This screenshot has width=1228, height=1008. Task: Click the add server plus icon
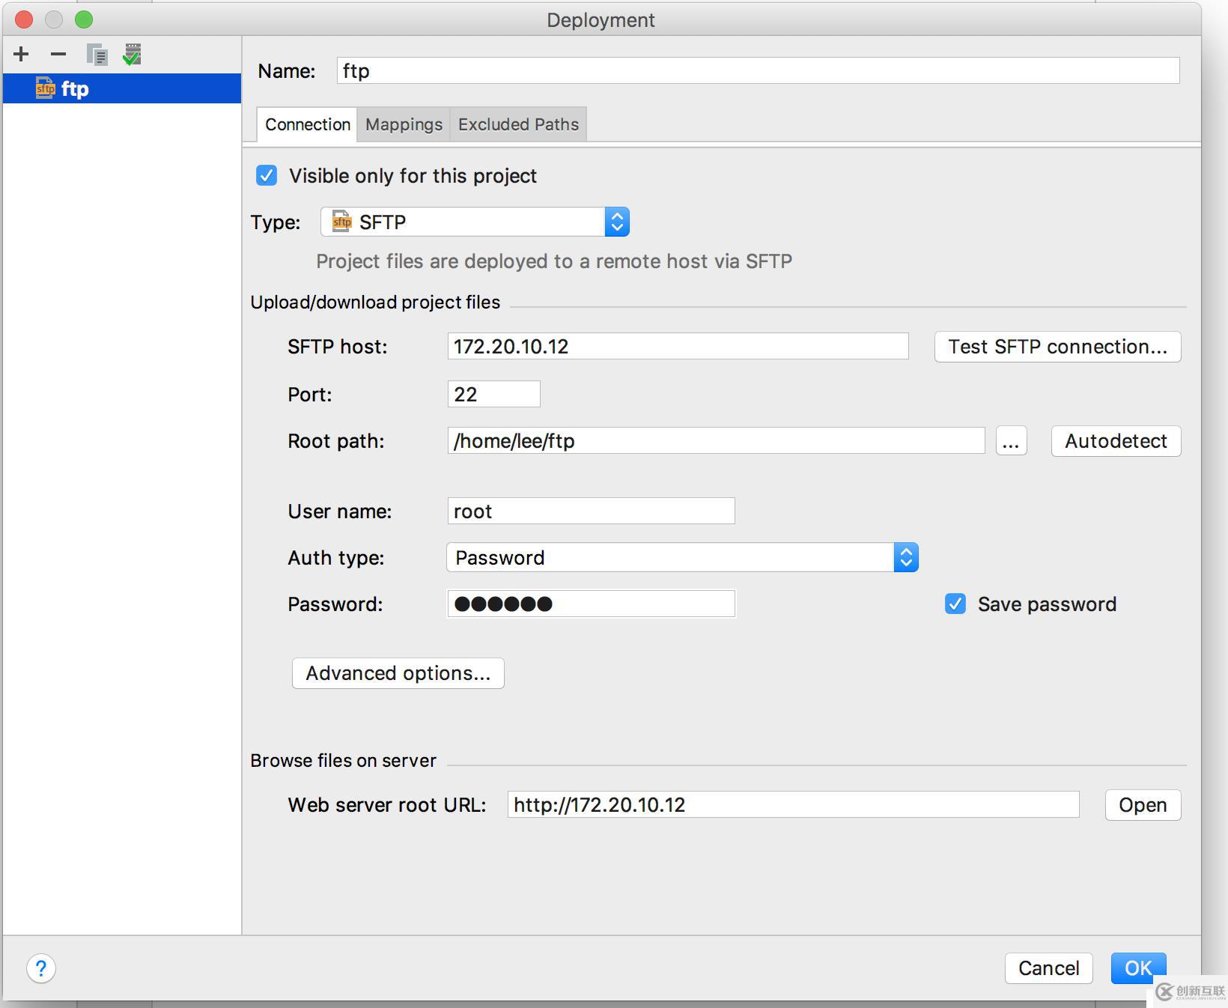coord(21,54)
